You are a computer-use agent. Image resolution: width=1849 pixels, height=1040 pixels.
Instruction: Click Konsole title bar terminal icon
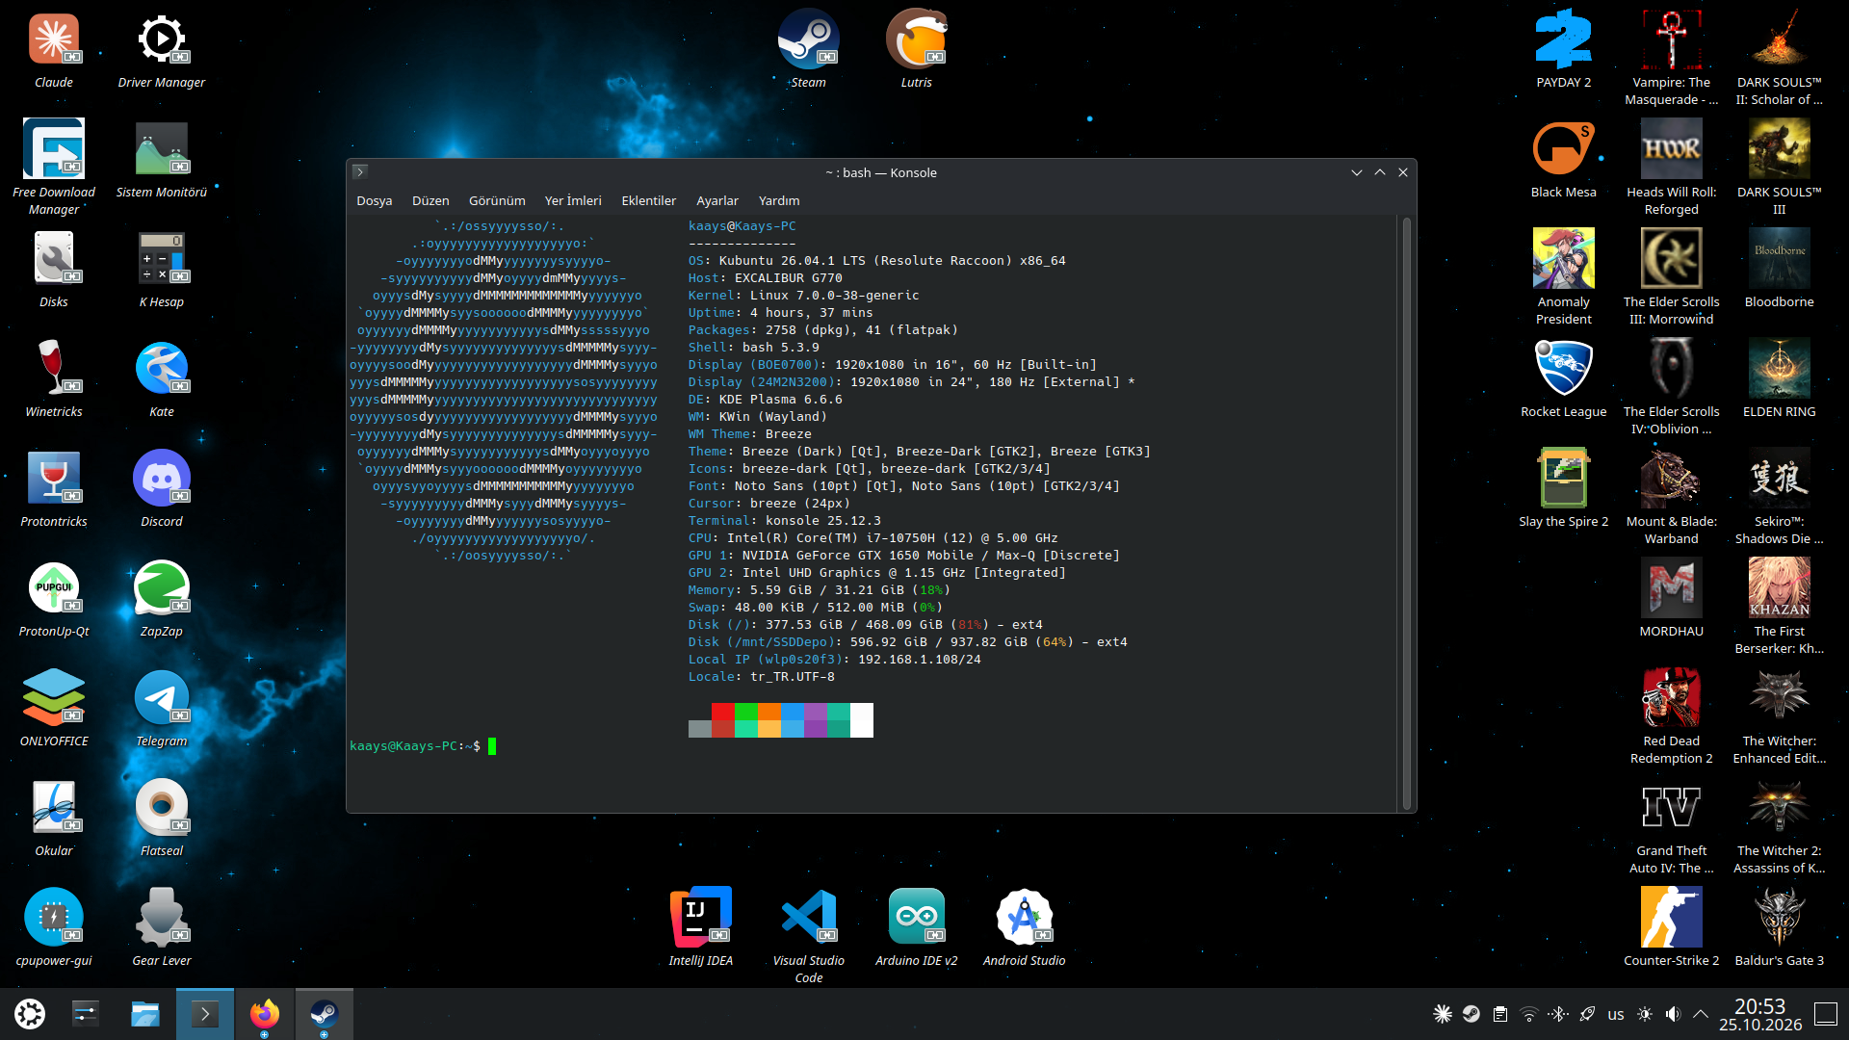click(360, 172)
